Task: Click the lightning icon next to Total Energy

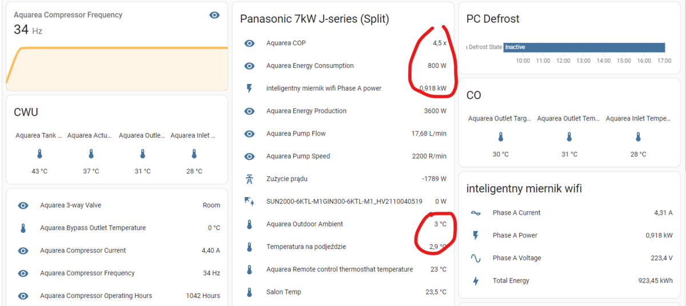Action: 476,281
